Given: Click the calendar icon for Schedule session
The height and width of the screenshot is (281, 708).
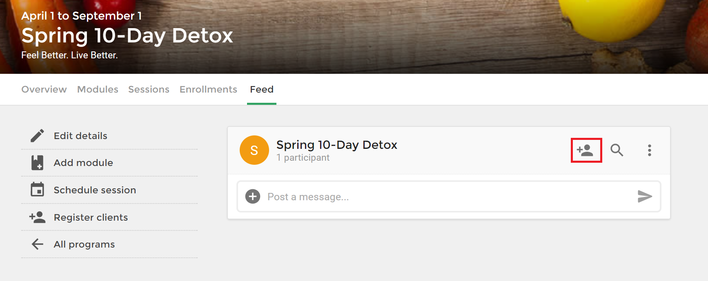Looking at the screenshot, I should pos(38,190).
